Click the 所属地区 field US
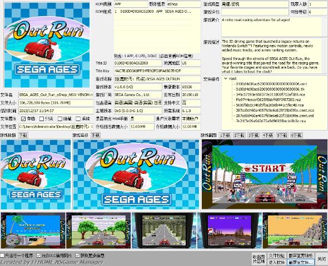The width and height of the screenshot is (328, 266). [191, 63]
